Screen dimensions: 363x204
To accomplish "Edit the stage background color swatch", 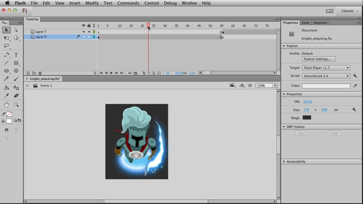I will point(307,117).
